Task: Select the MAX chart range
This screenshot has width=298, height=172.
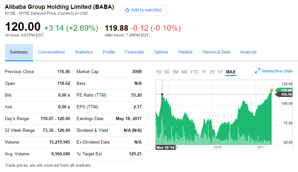Action: [x=231, y=72]
